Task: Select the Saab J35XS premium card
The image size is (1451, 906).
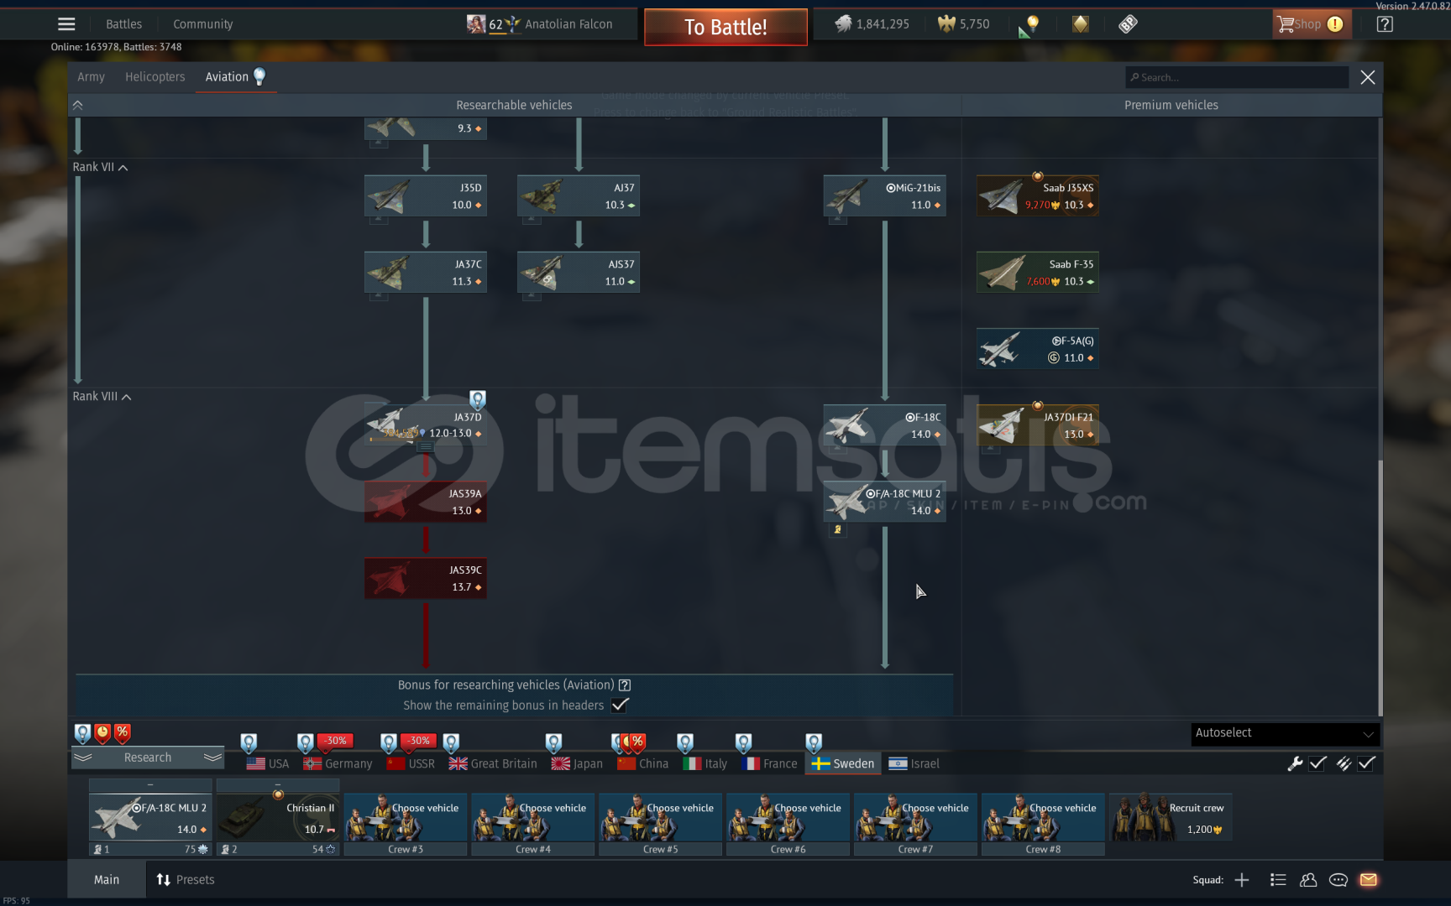Action: click(1038, 196)
